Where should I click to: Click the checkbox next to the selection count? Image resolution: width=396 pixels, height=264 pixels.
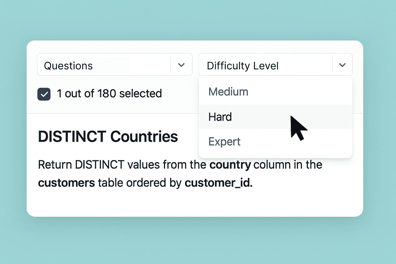click(x=44, y=94)
